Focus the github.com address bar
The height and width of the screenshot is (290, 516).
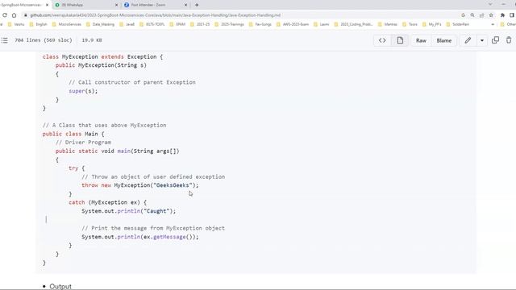coord(155,15)
